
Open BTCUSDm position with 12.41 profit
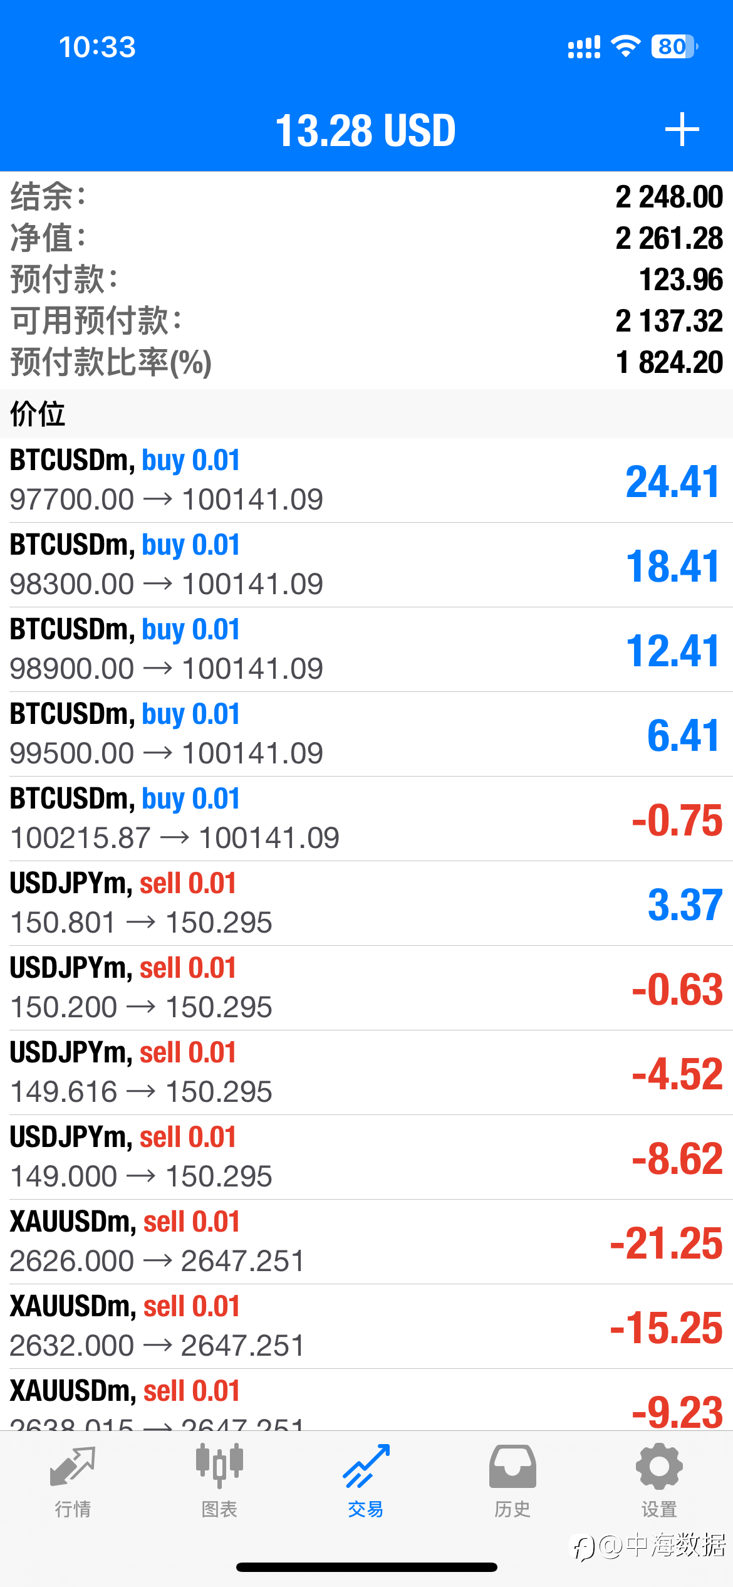coord(366,649)
